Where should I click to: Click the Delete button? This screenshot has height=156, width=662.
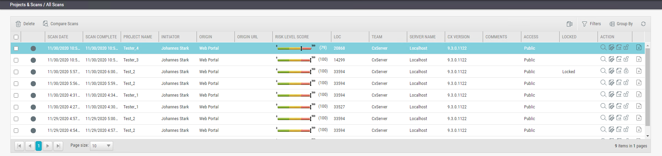[25, 24]
